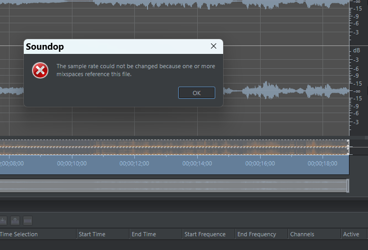Click the End Frequency column header

click(x=262, y=234)
